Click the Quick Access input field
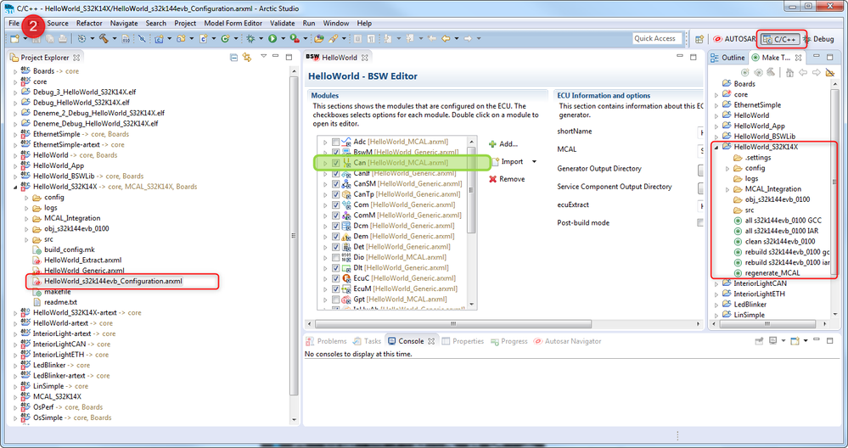Viewport: 848px width, 448px height. [657, 38]
